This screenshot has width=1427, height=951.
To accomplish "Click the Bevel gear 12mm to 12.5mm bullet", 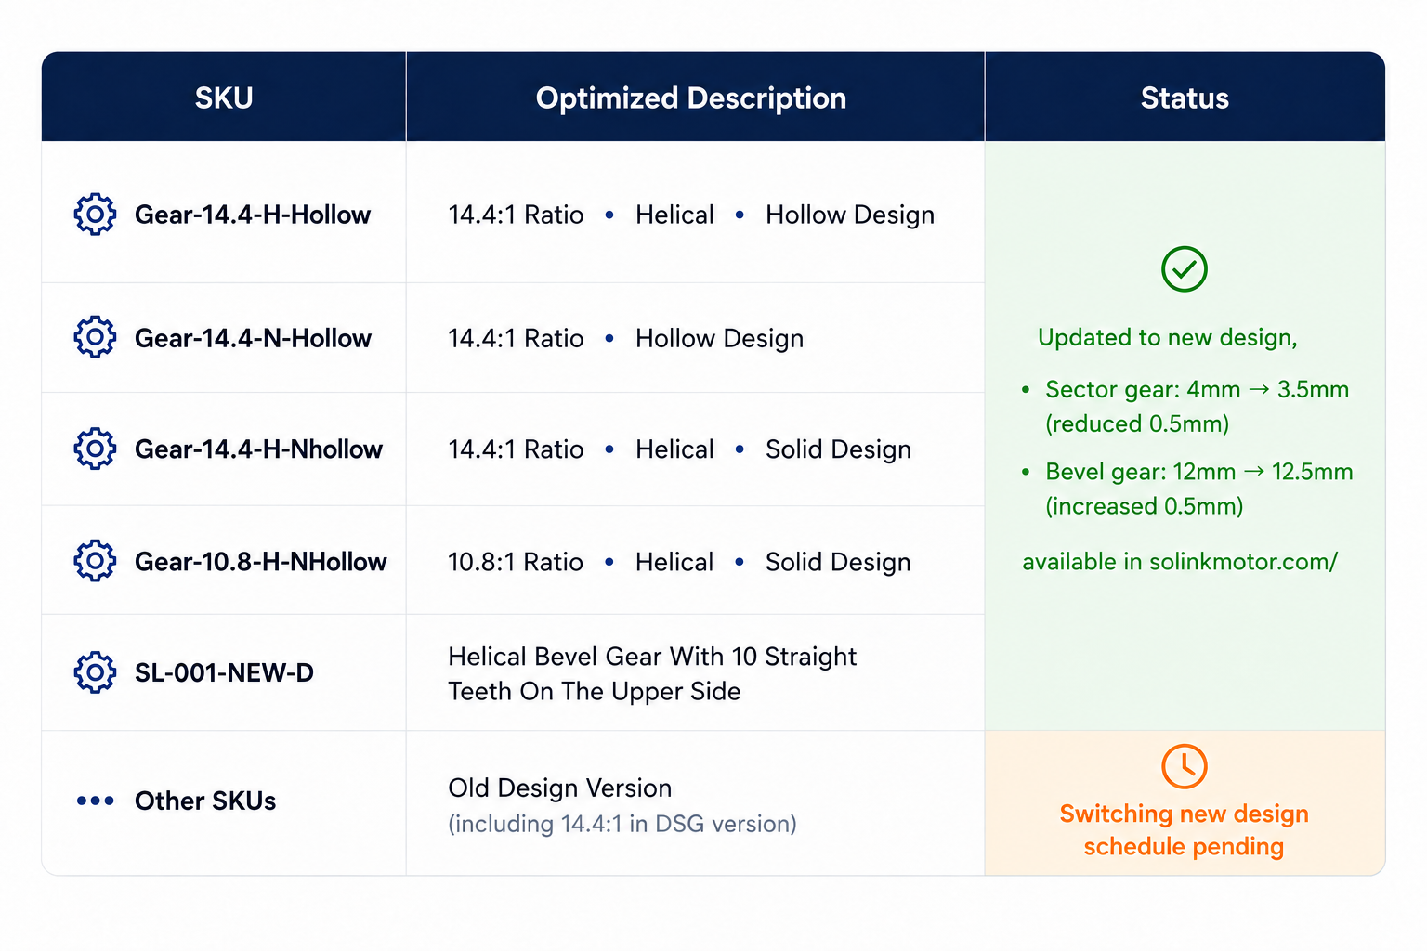I will pyautogui.click(x=1188, y=489).
